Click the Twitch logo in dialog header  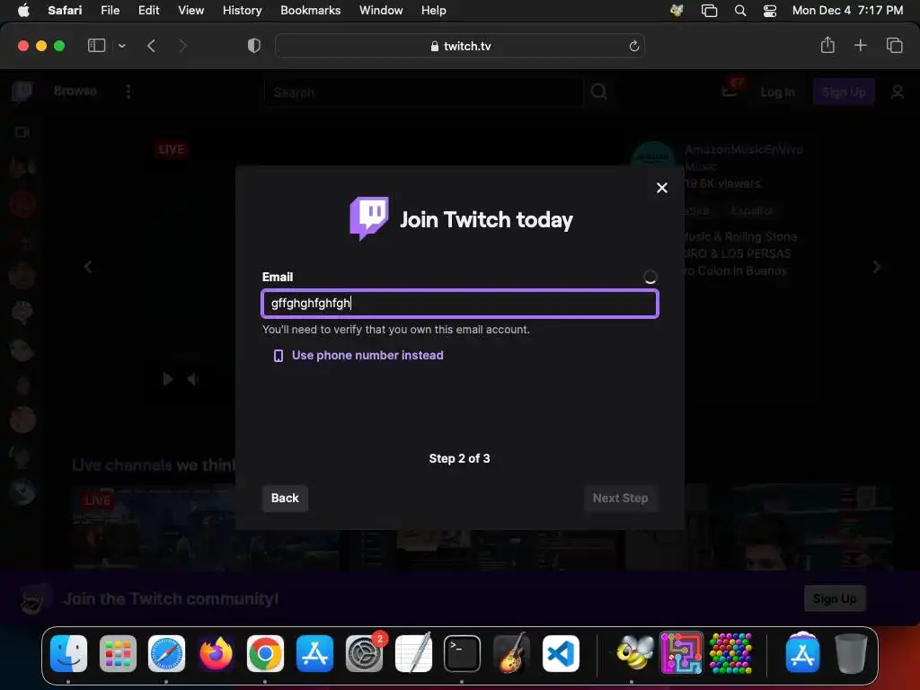(x=369, y=218)
